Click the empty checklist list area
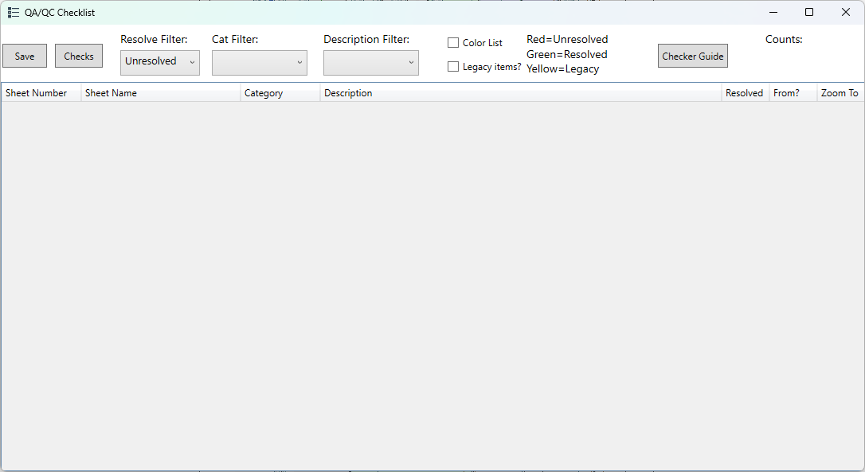The height and width of the screenshot is (472, 865). click(432, 279)
